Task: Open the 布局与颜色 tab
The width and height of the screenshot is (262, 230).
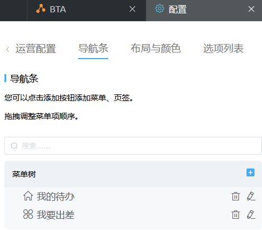Action: pyautogui.click(x=156, y=49)
